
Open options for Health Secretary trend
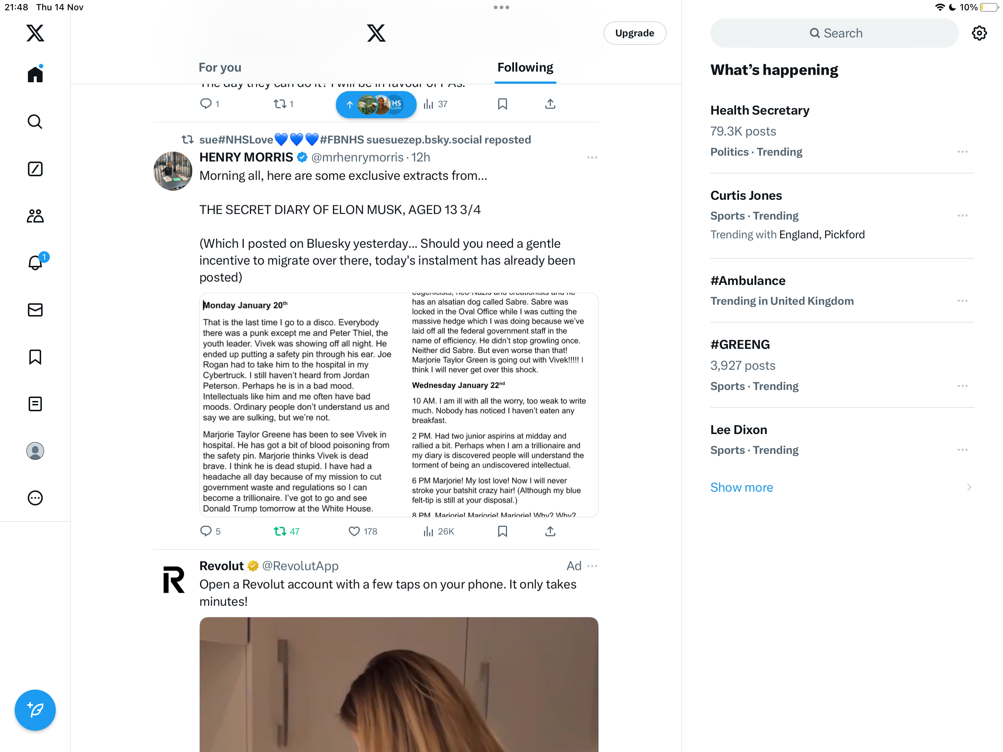point(962,152)
